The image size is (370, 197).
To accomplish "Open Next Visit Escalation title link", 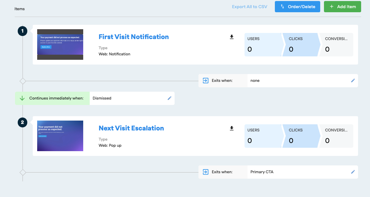I will tap(131, 128).
